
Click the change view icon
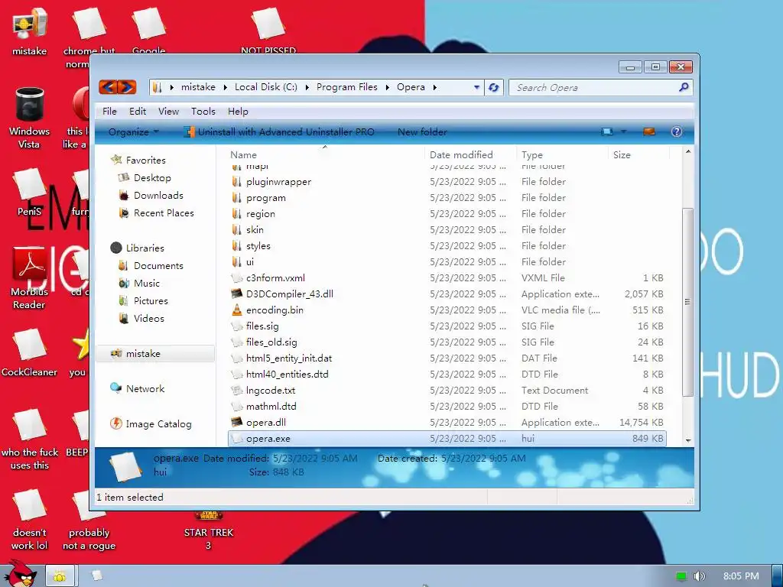(607, 131)
